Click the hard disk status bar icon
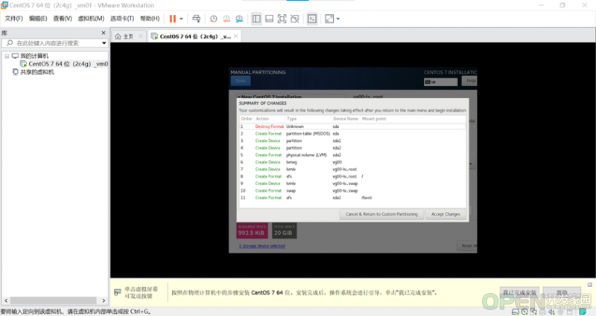Screen dimensions: 596x316 pyautogui.click(x=516, y=312)
